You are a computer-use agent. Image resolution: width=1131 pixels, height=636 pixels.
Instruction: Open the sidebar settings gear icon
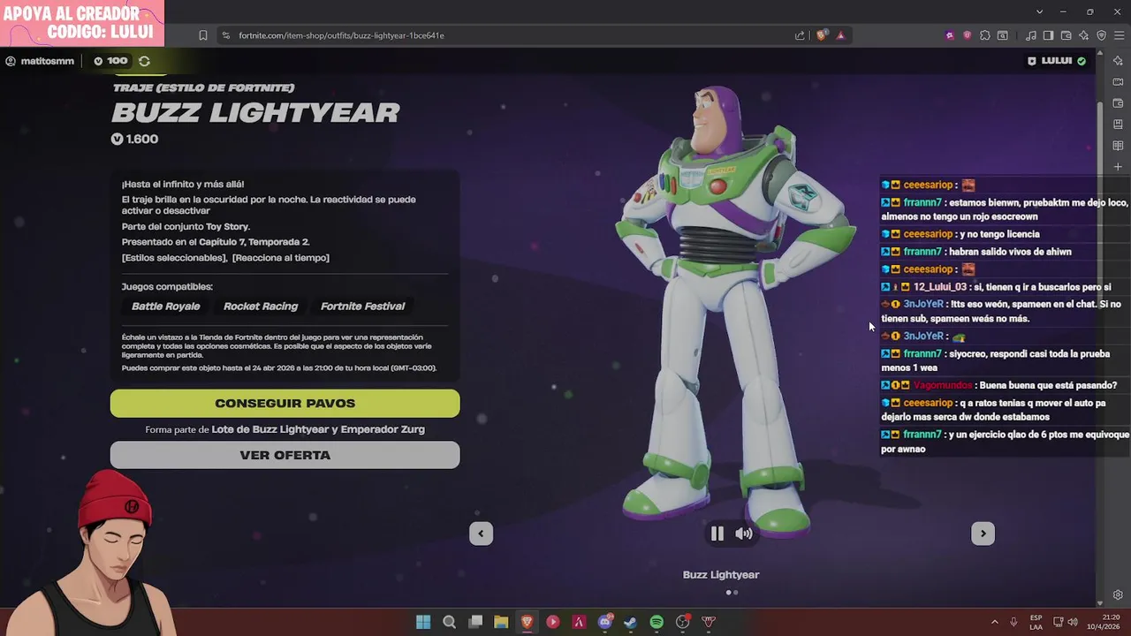[1118, 595]
